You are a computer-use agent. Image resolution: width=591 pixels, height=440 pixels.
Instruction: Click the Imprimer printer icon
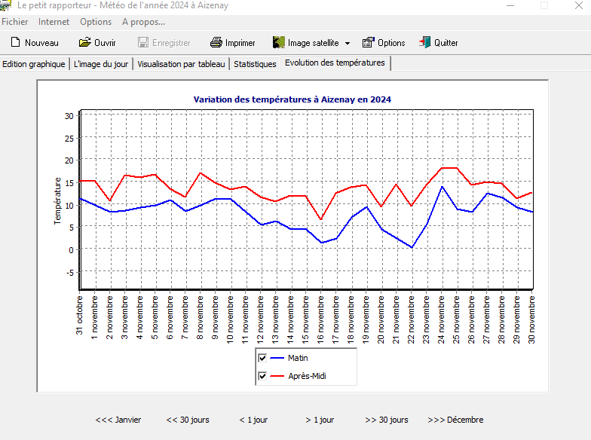tap(216, 43)
